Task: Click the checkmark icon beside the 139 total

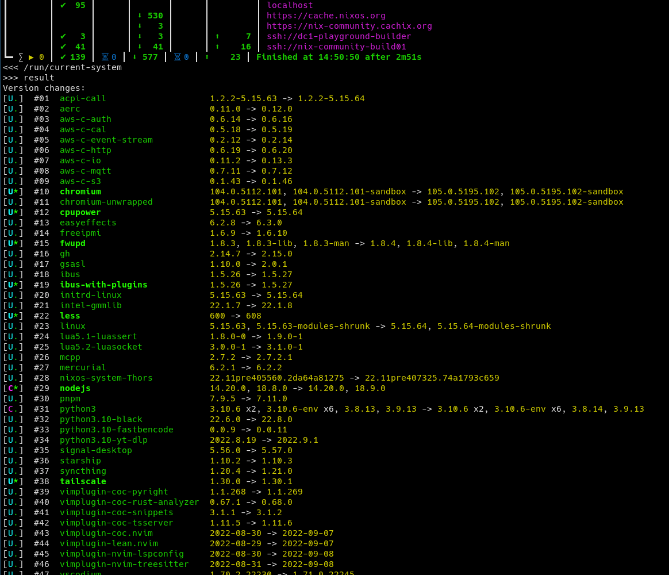Action: tap(63, 57)
